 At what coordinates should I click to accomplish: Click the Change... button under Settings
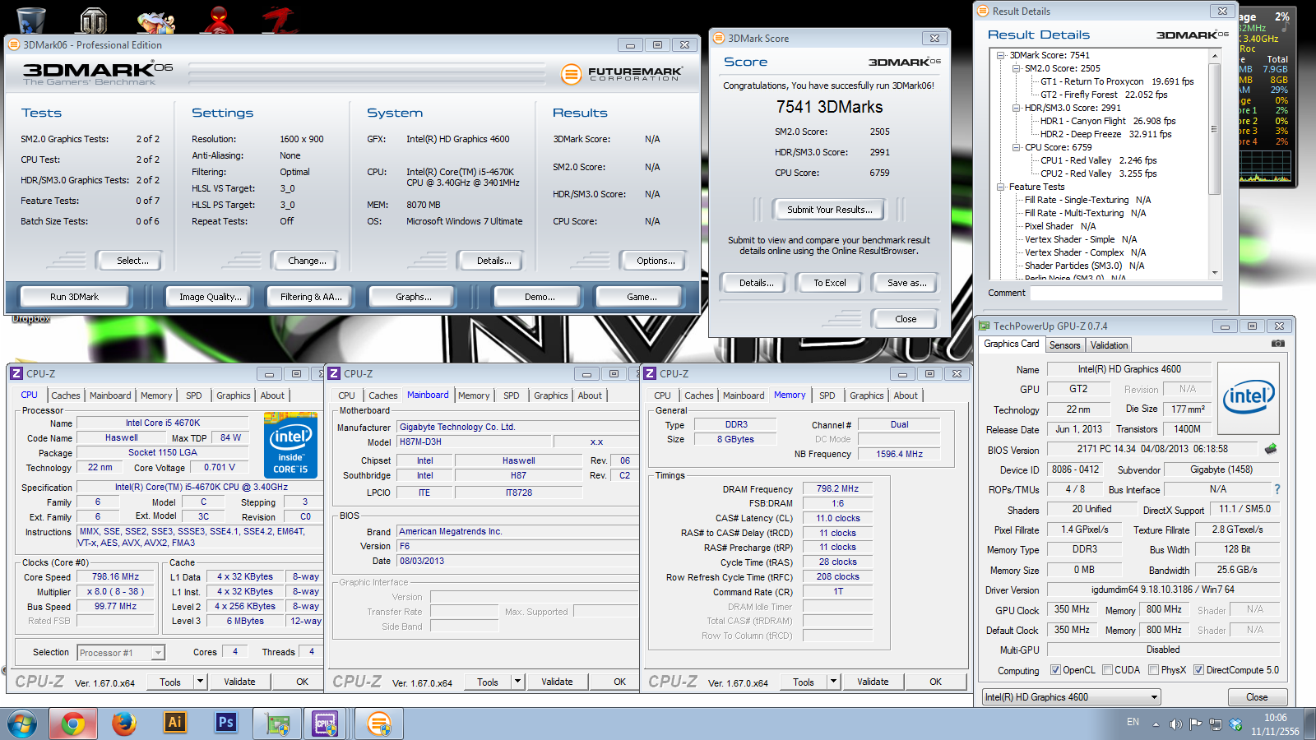point(307,261)
